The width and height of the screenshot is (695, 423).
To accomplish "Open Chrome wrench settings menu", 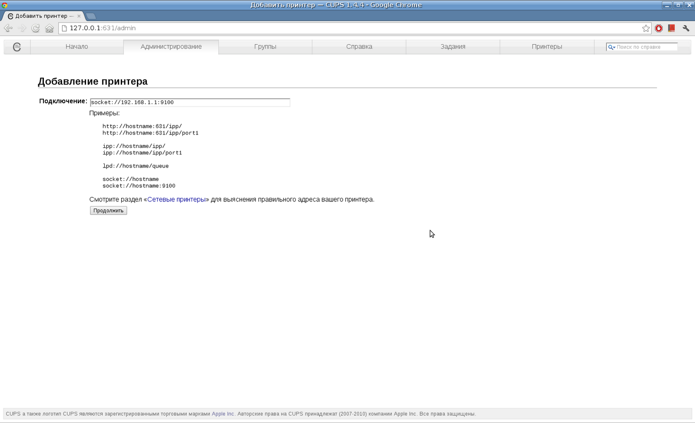I will pyautogui.click(x=686, y=28).
